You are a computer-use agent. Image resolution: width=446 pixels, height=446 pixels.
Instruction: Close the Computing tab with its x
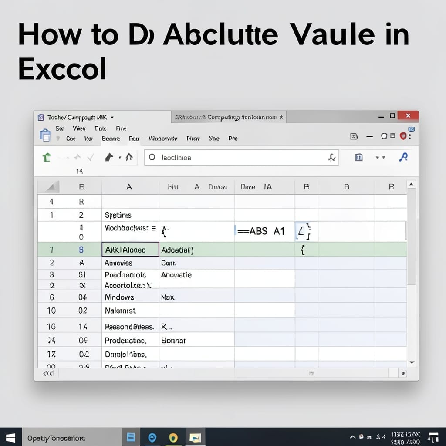pyautogui.click(x=281, y=117)
